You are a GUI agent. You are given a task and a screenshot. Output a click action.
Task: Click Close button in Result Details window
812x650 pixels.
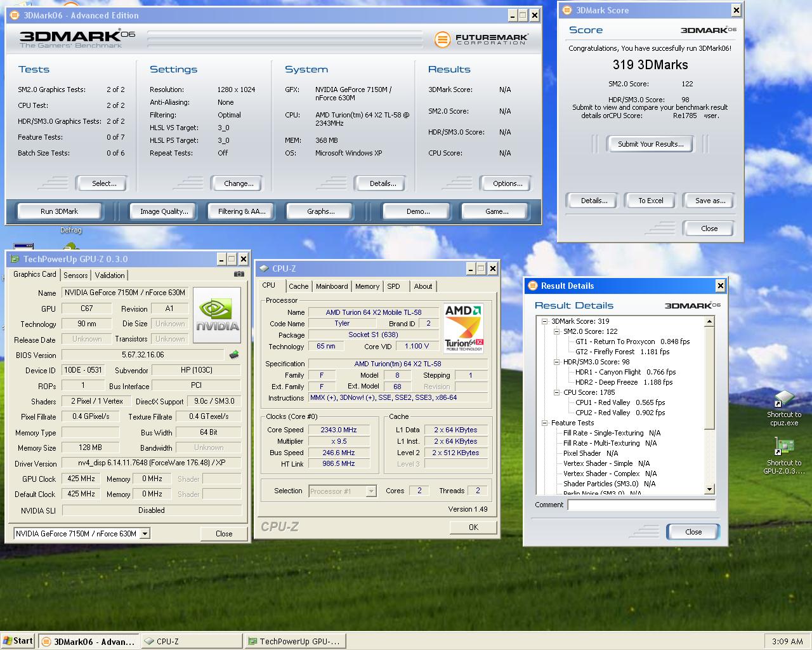(x=693, y=532)
